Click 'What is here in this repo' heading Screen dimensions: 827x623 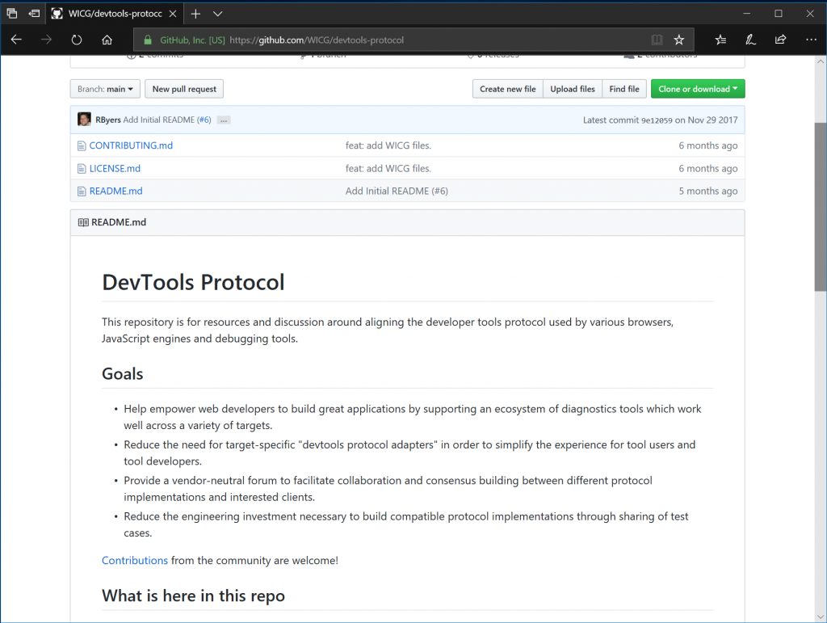193,596
